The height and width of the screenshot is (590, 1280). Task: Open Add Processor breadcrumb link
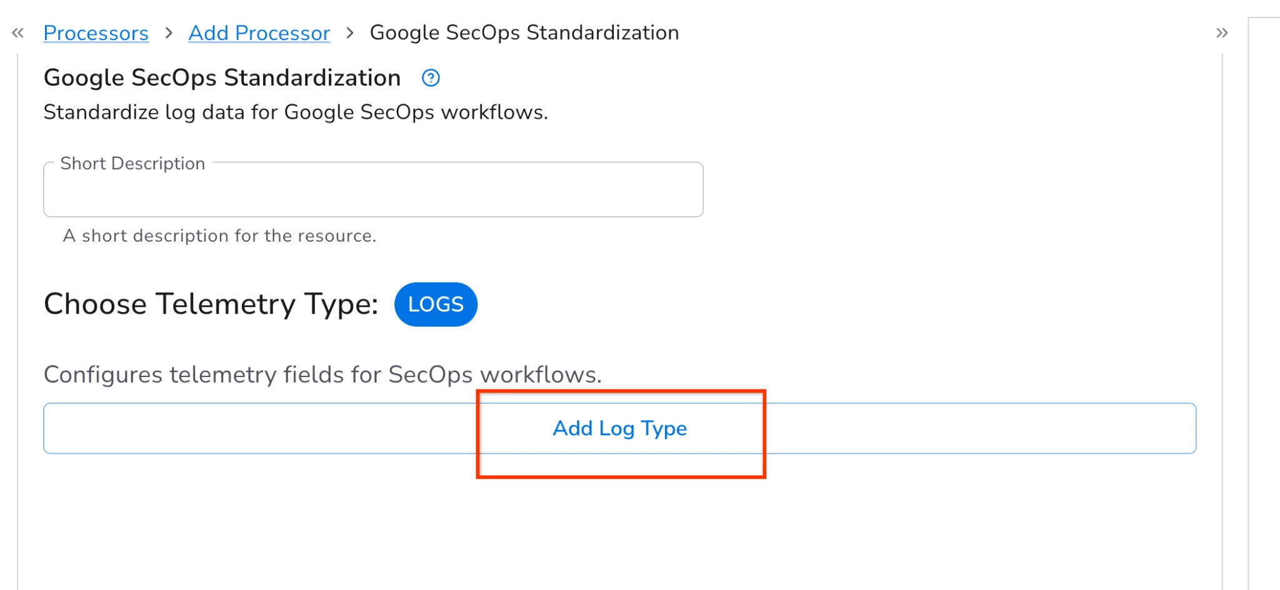(259, 33)
